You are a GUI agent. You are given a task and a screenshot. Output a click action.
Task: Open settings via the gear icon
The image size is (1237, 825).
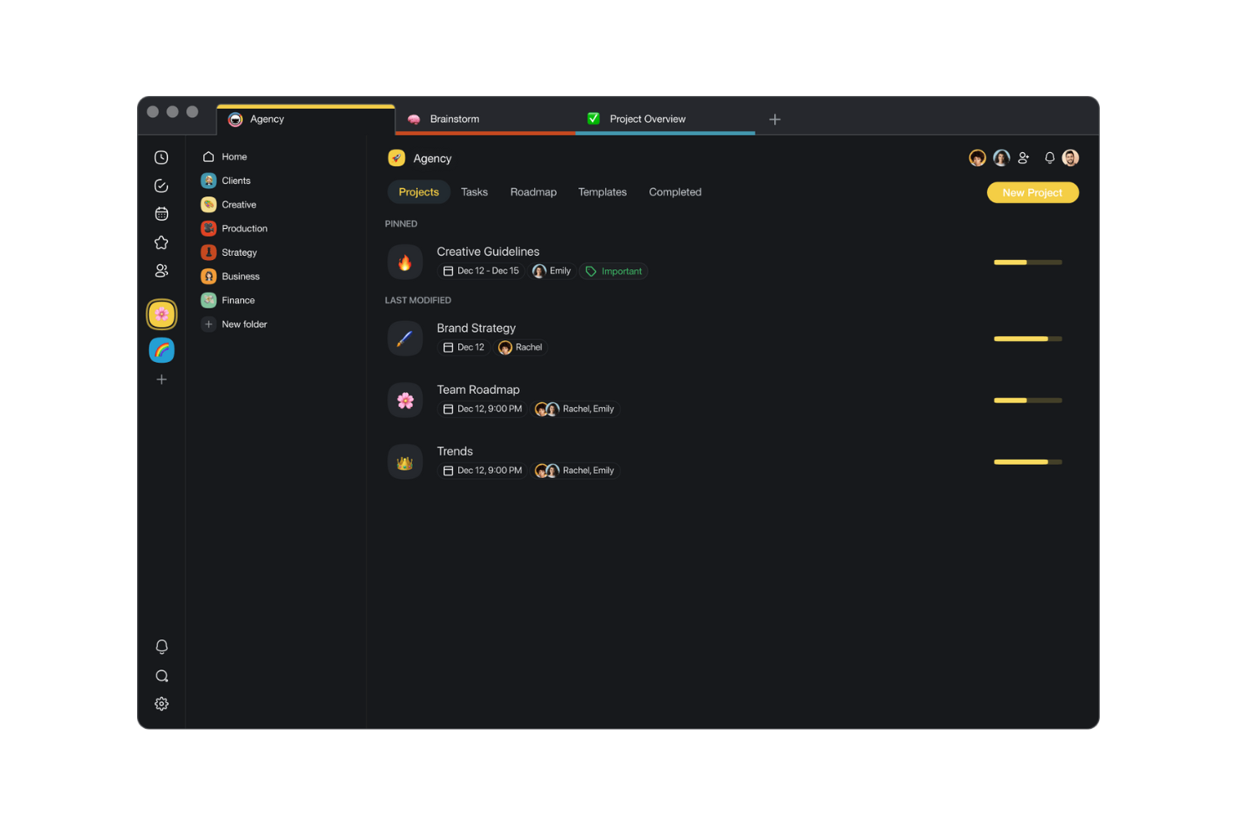point(161,703)
